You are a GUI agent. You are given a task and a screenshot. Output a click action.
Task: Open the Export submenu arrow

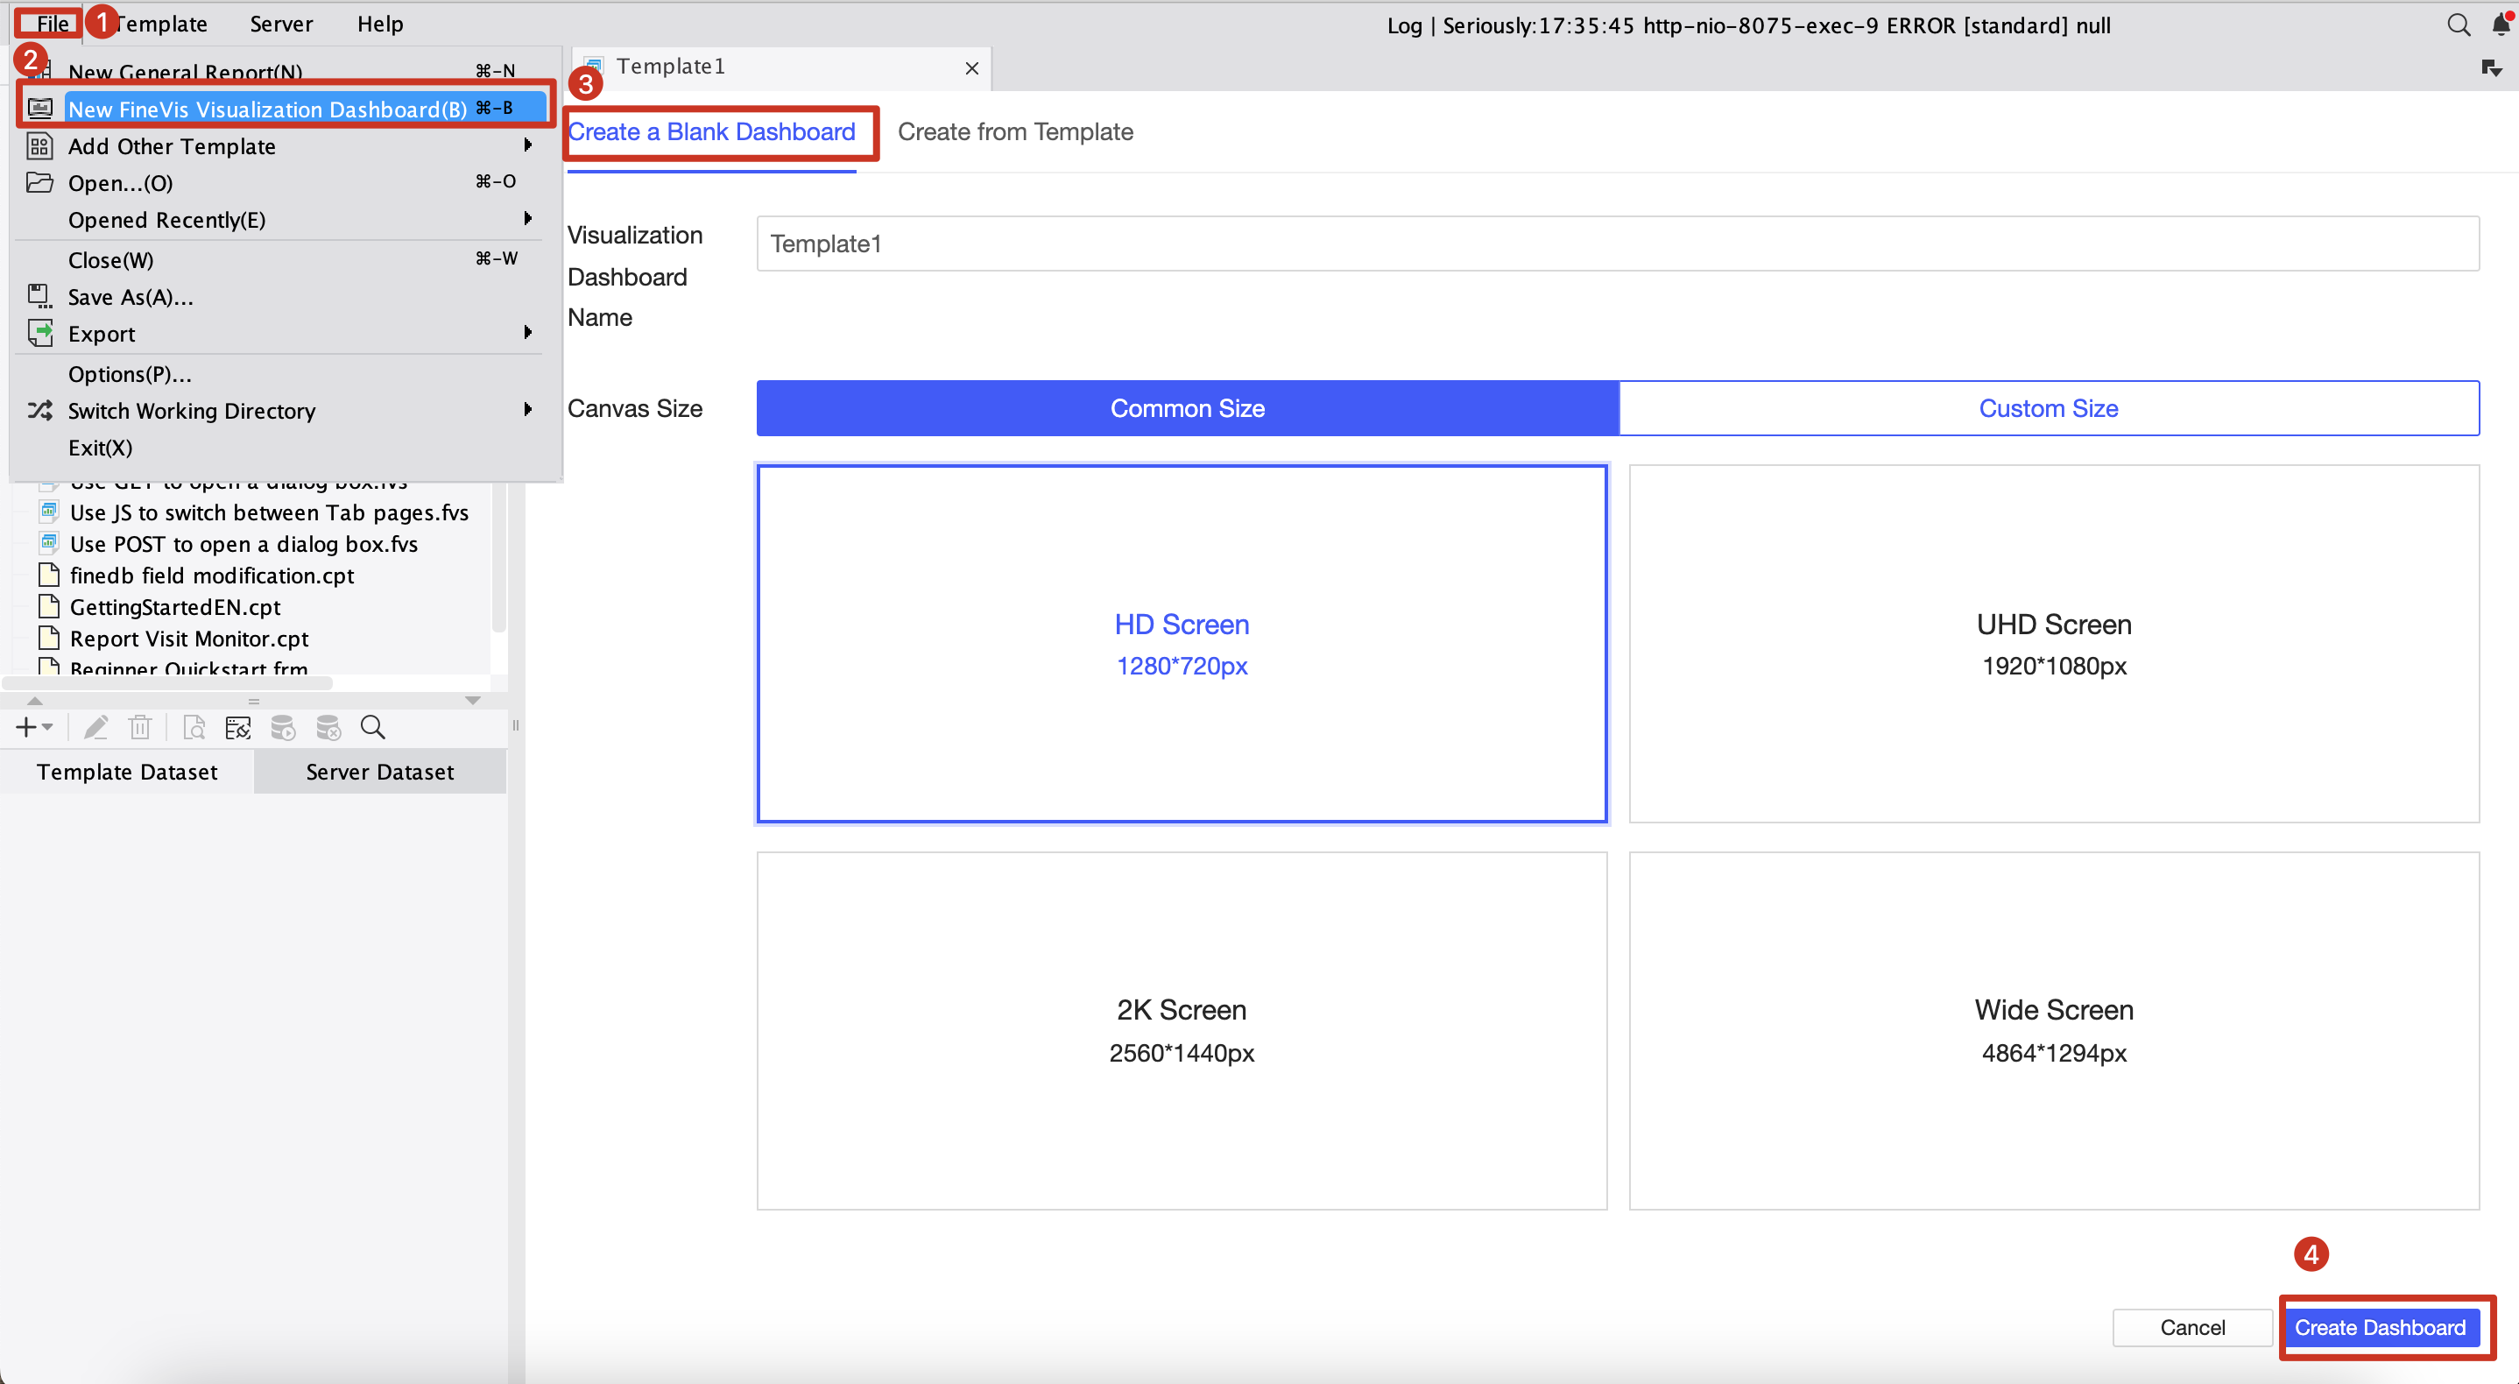[x=528, y=333]
